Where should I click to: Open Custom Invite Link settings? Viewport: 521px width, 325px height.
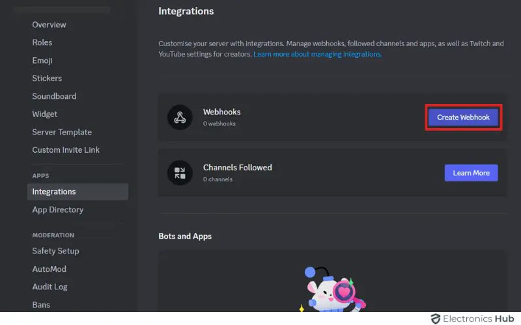[x=66, y=149]
